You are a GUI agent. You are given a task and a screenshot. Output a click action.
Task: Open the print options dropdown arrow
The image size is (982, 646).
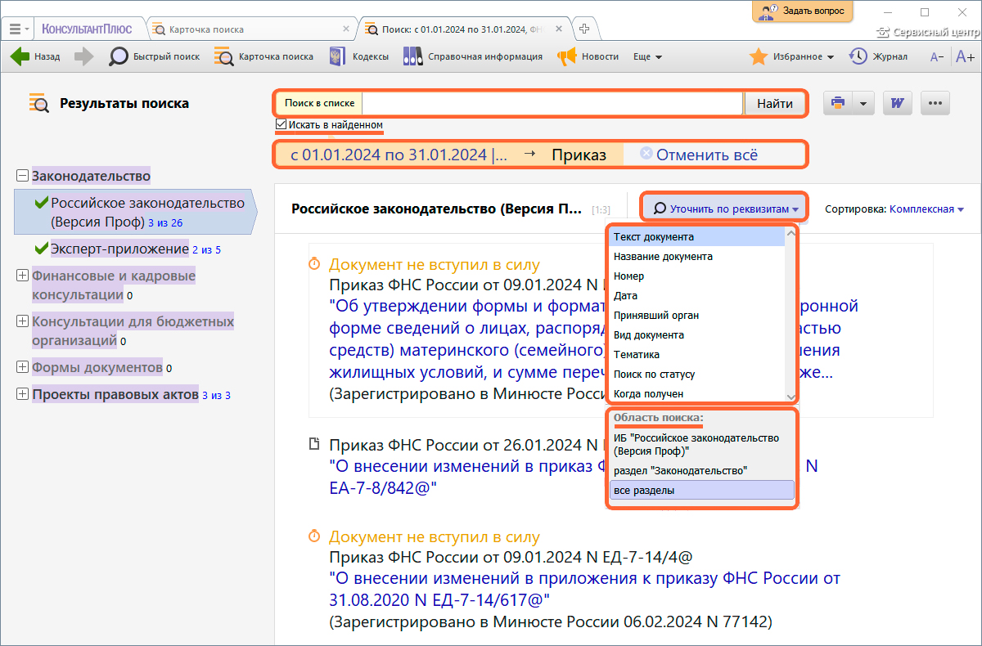tap(863, 103)
